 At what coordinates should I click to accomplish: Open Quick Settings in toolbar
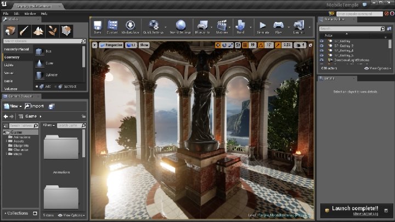tap(153, 27)
